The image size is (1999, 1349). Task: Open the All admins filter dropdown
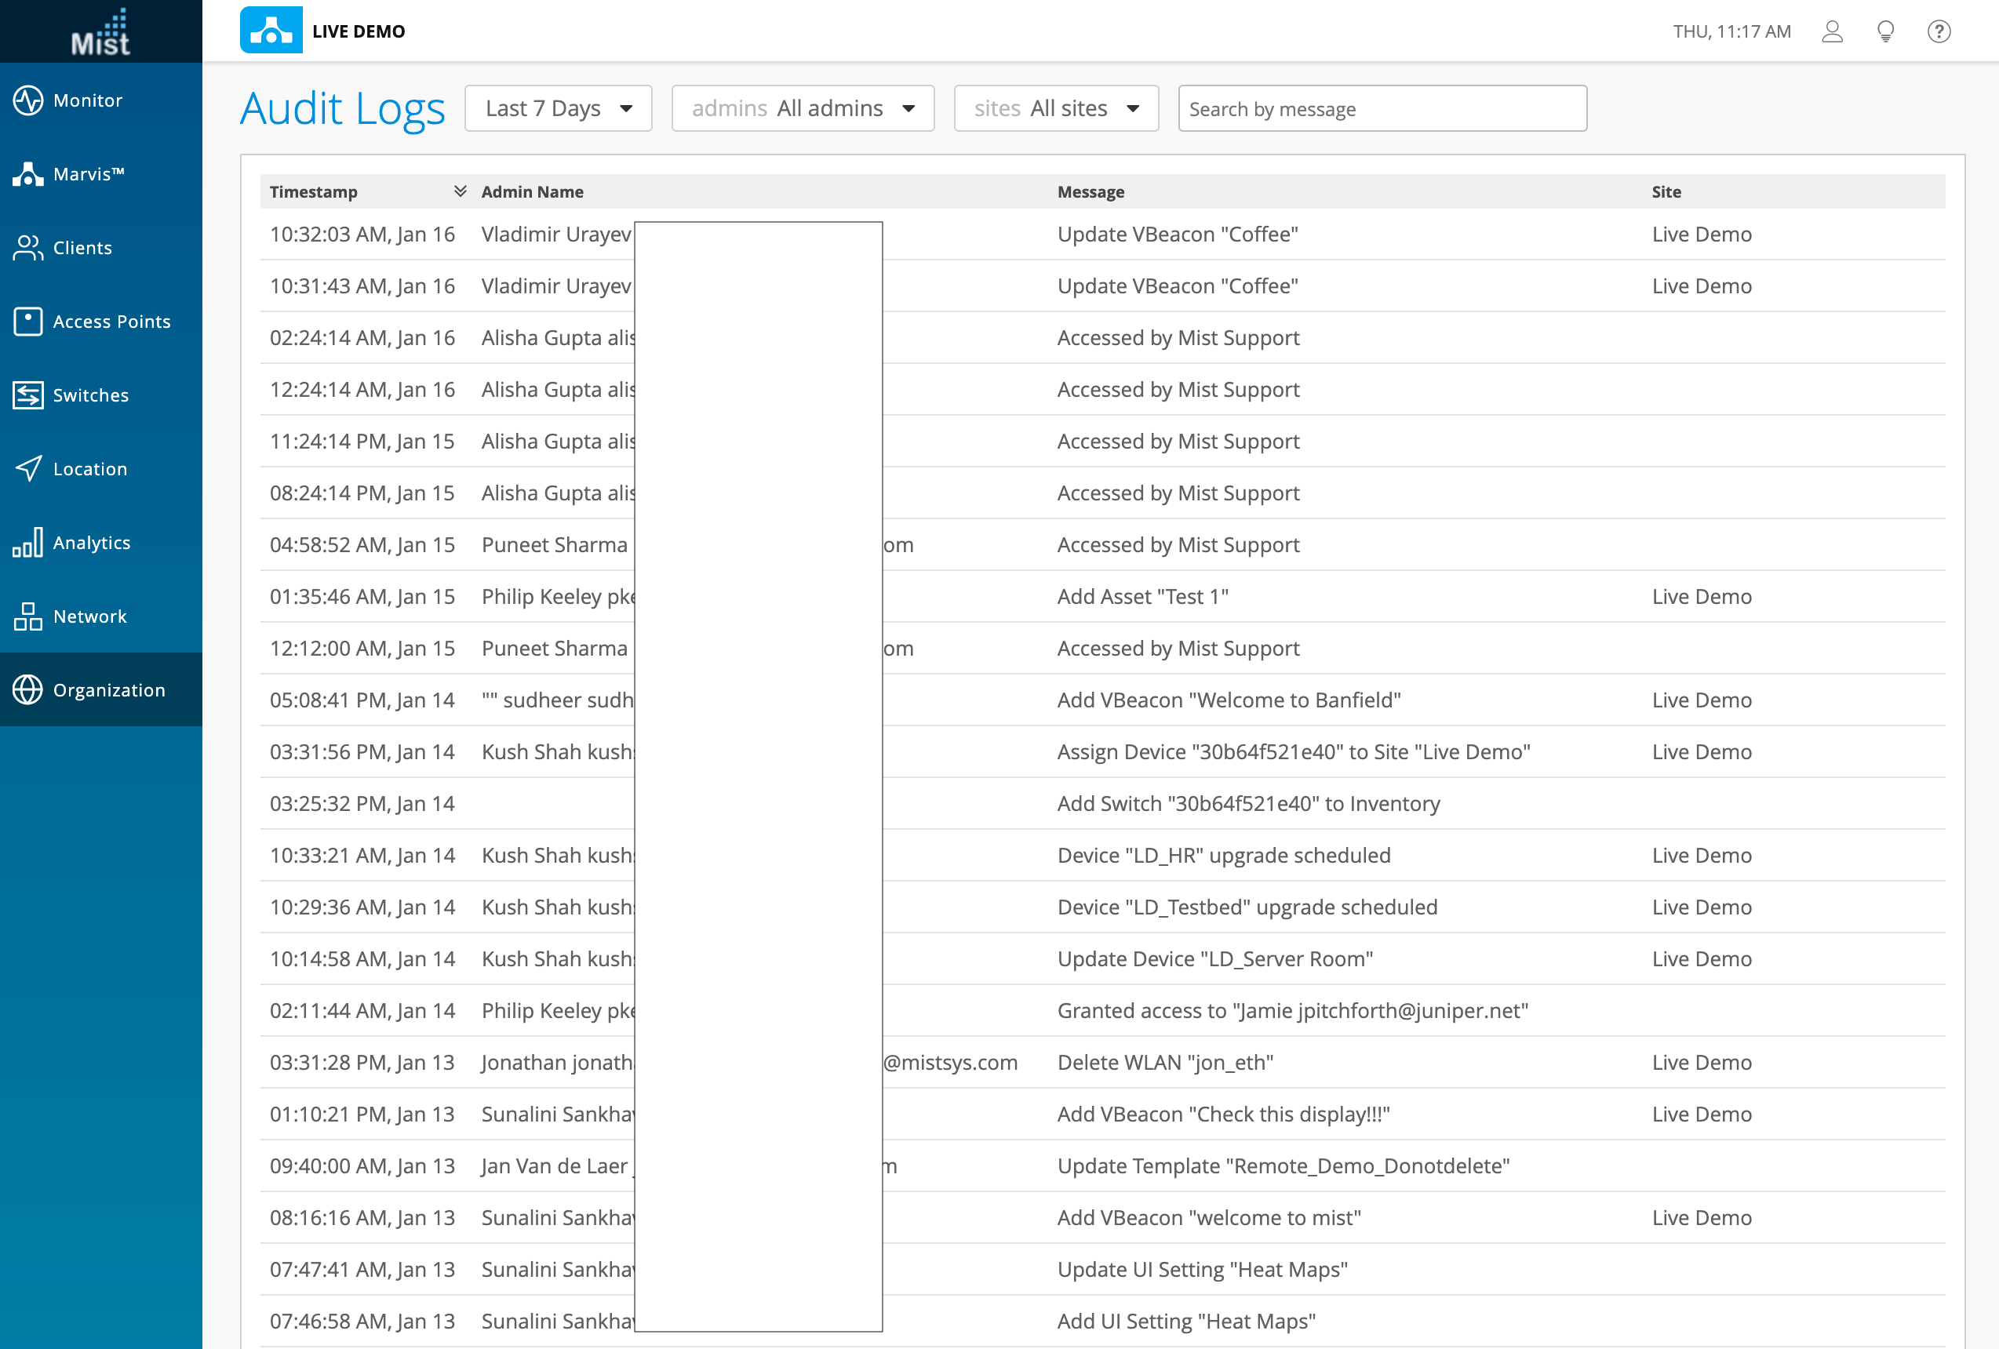tap(803, 108)
